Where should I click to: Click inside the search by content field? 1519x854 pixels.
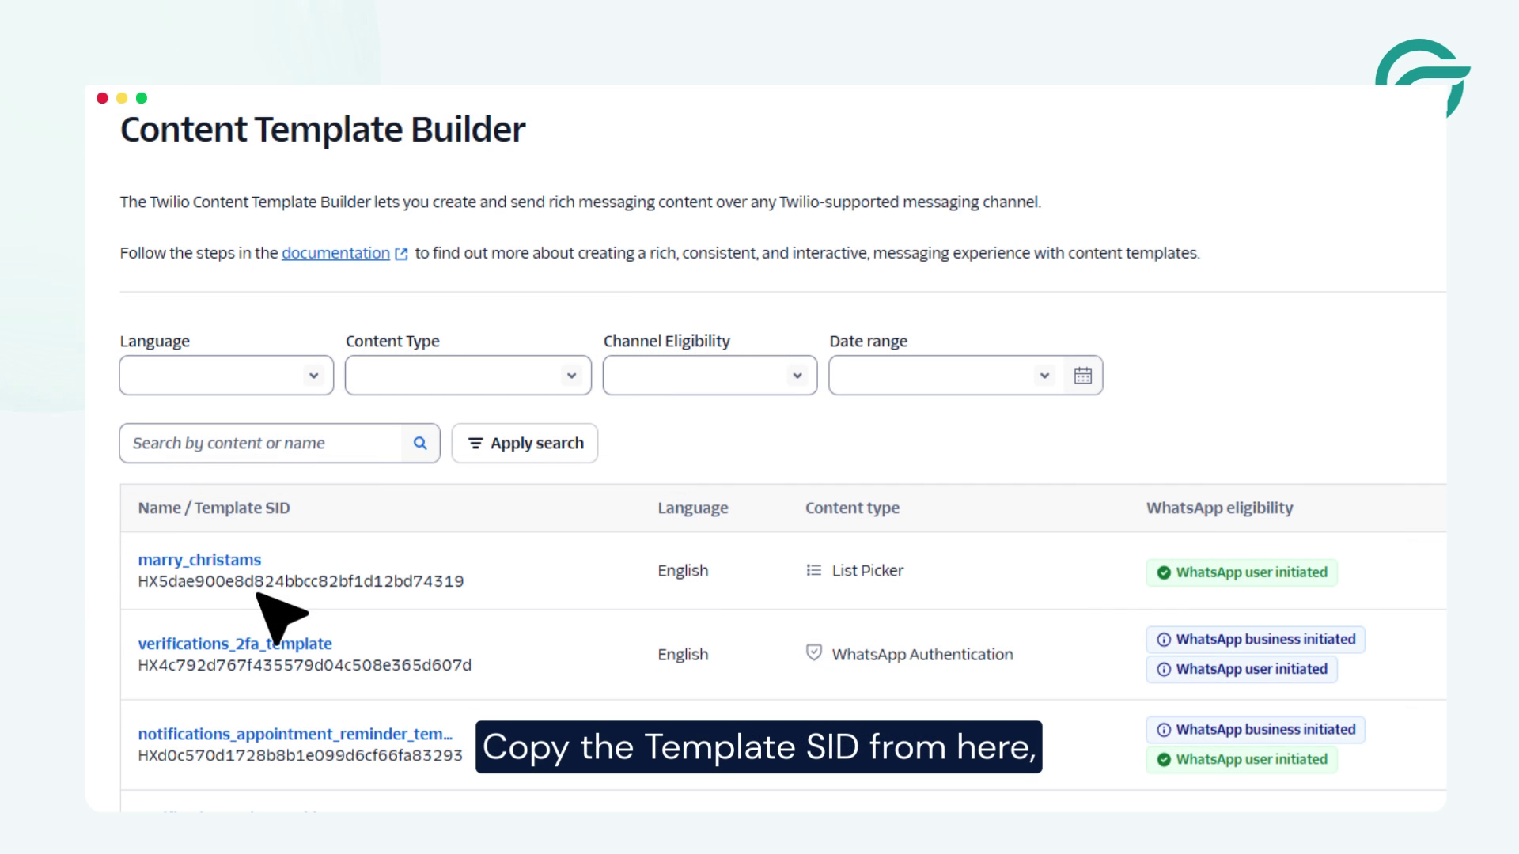point(261,443)
